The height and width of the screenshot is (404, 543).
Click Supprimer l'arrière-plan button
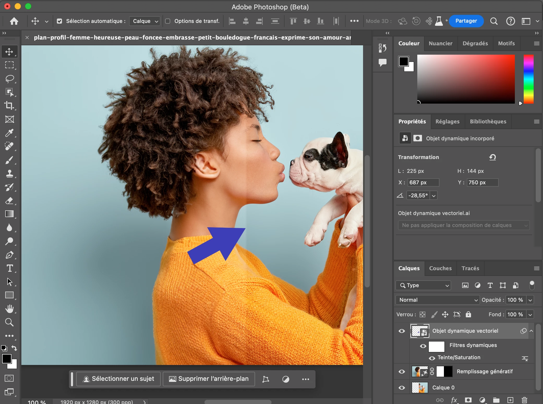(209, 379)
